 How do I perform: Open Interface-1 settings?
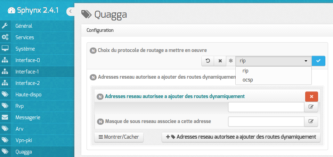coord(37,72)
